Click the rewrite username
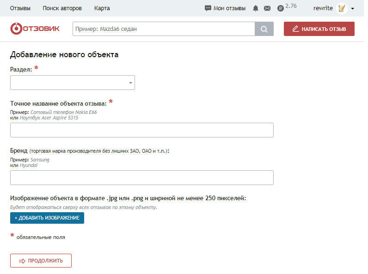This screenshot has height=274, width=368. (323, 8)
